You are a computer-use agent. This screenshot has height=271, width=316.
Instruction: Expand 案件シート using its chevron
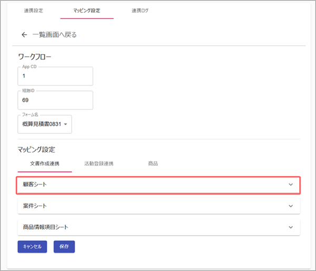click(290, 206)
